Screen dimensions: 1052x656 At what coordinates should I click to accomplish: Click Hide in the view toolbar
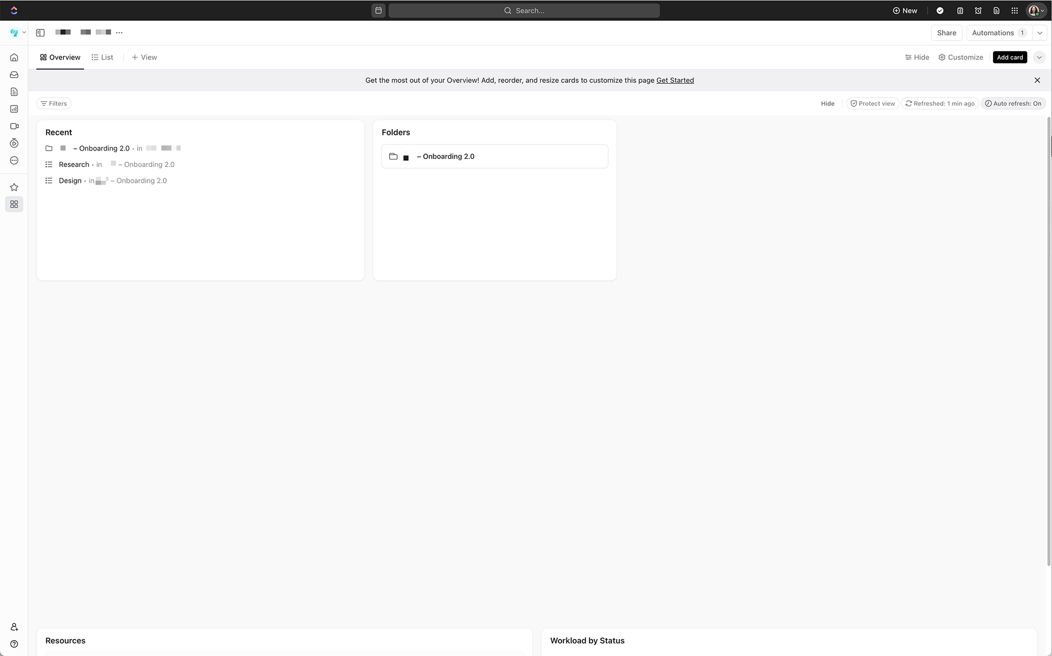(x=917, y=57)
